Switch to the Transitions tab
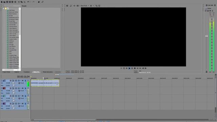 pos(26,72)
